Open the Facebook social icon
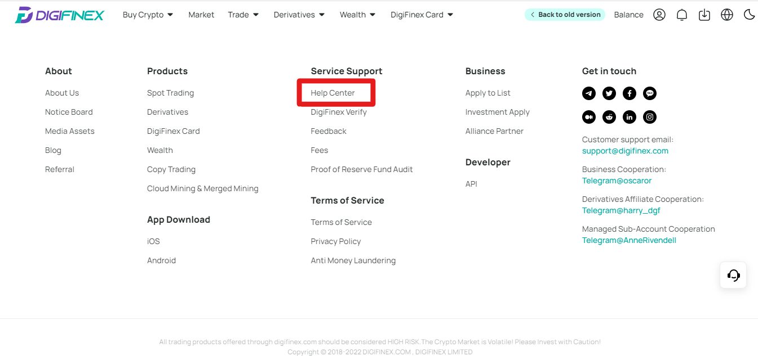The width and height of the screenshot is (758, 356). [630, 93]
